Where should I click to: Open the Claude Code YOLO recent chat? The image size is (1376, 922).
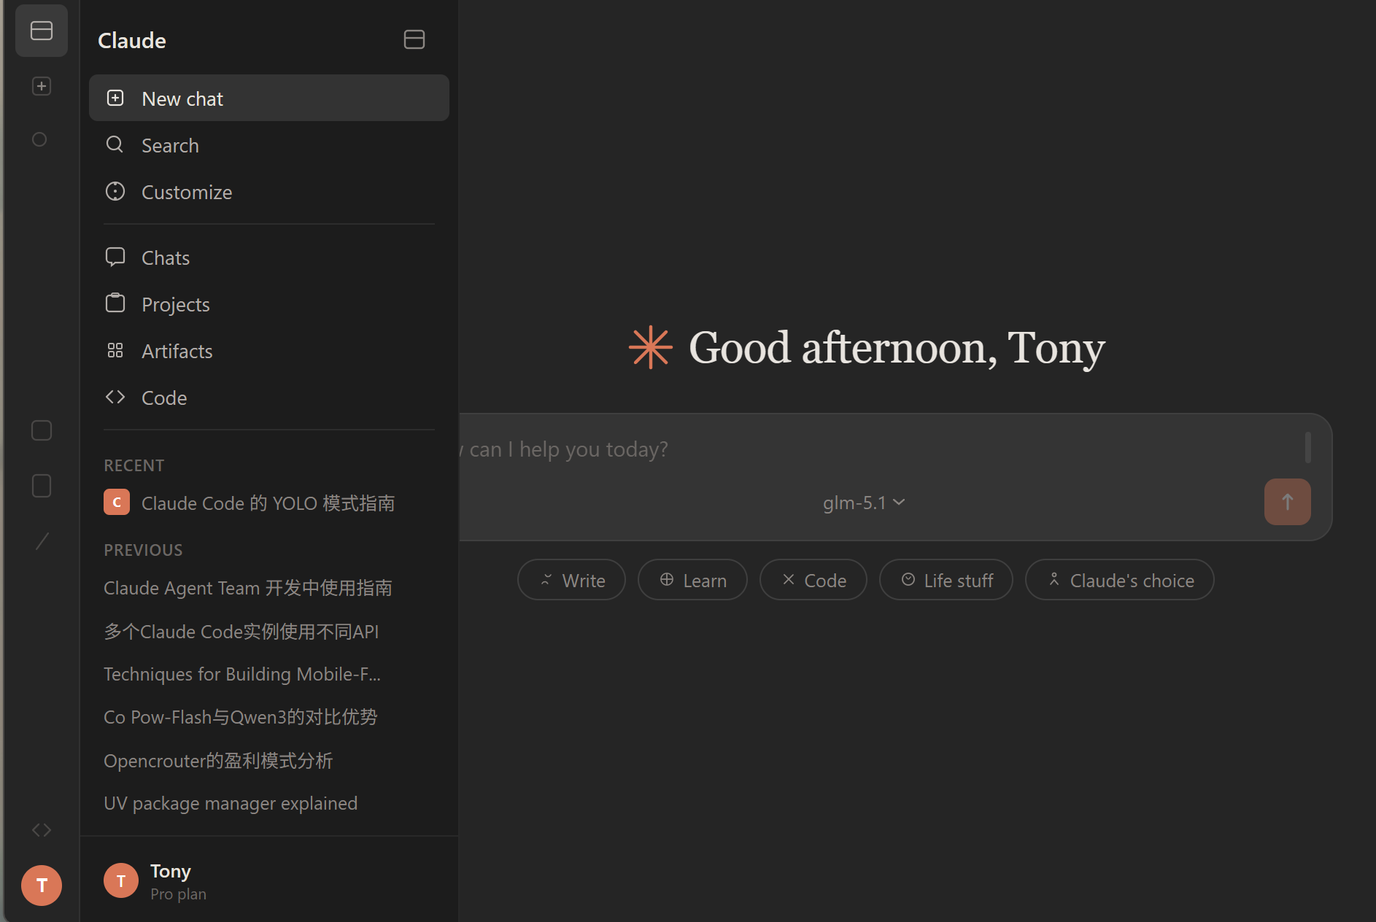[x=267, y=503]
